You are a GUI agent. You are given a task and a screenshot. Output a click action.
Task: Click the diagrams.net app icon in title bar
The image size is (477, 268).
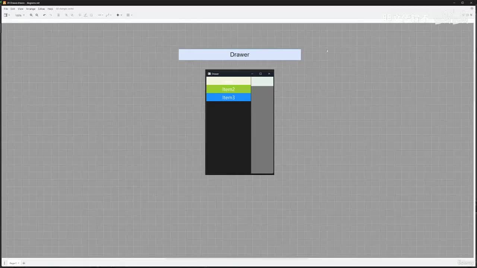4,3
